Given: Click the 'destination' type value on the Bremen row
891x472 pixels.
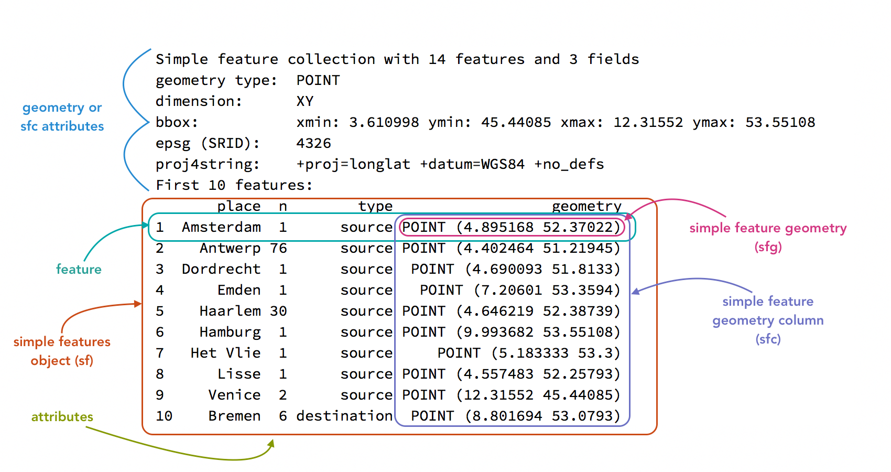Looking at the screenshot, I should [x=344, y=415].
